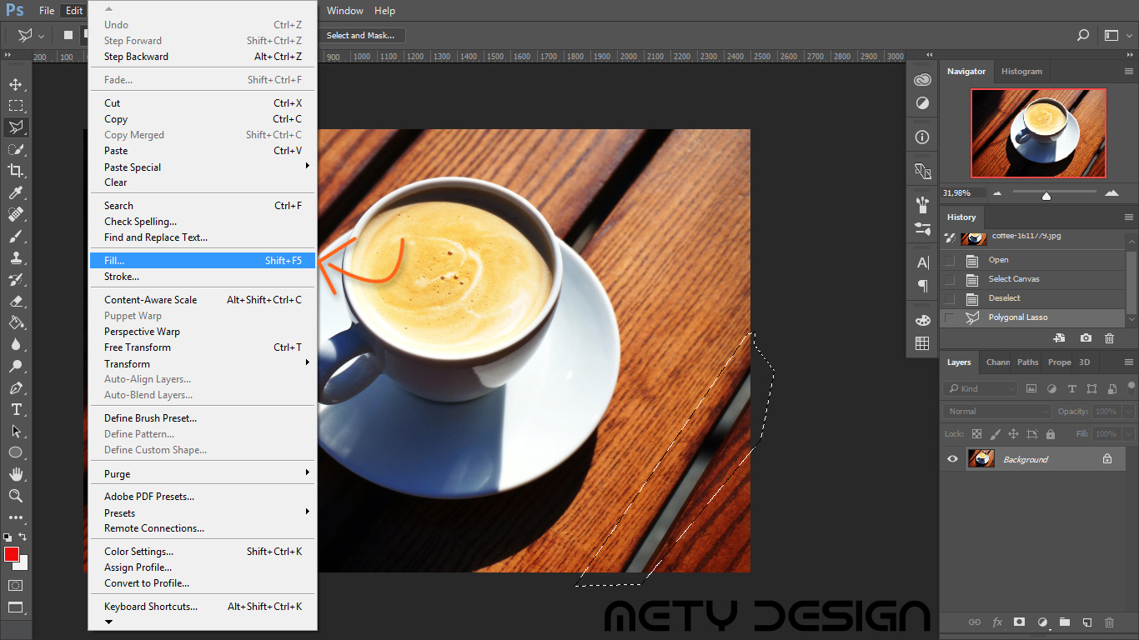Viewport: 1139px width, 640px height.
Task: Select the Paint Bucket tool
Action: 16,322
